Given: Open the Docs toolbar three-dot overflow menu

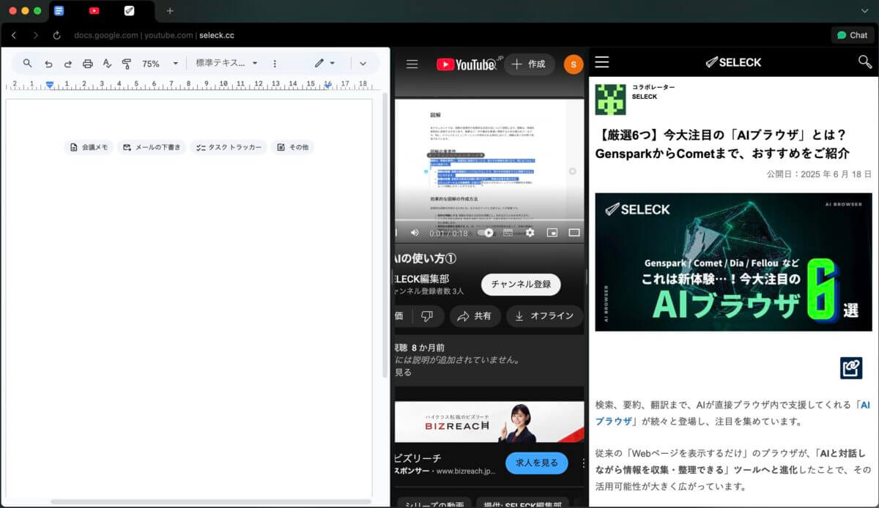Looking at the screenshot, I should [x=275, y=64].
